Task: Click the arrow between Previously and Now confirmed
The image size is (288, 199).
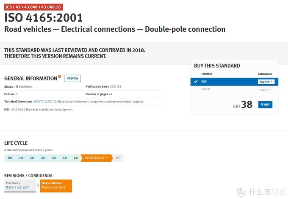Action: 38,185
